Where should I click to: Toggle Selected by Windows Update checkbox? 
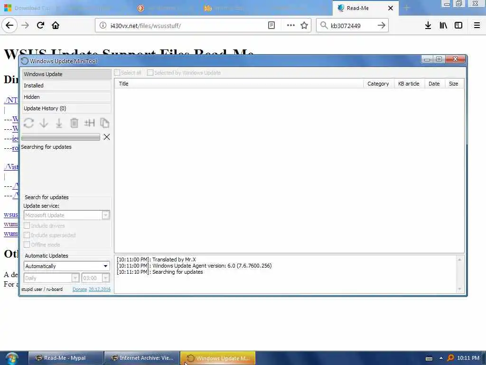coord(150,73)
